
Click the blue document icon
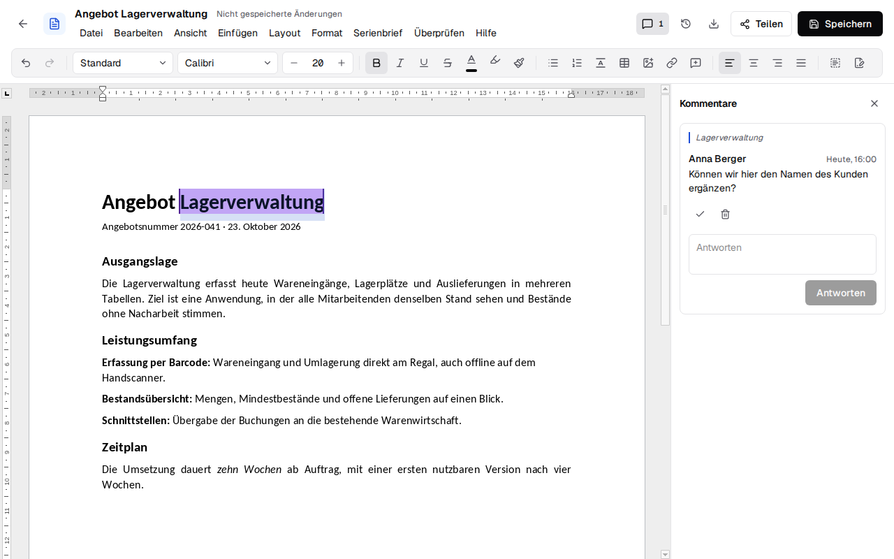tap(54, 24)
